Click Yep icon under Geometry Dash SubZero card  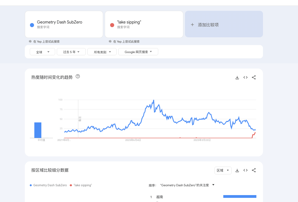pos(30,41)
